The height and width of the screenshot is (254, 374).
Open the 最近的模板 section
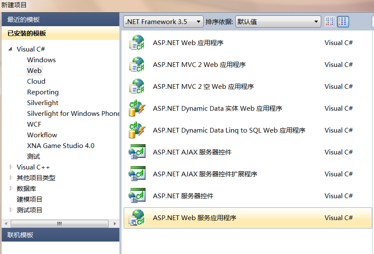tap(61, 20)
